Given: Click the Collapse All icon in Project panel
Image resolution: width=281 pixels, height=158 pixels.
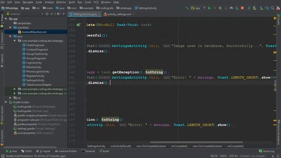Looking at the screenshot, I should 52,14.
